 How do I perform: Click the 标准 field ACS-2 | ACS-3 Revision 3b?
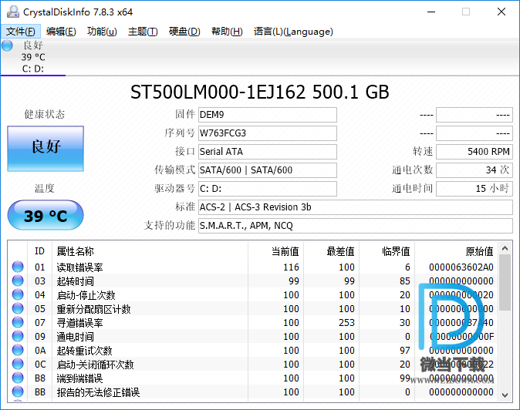tap(356, 207)
